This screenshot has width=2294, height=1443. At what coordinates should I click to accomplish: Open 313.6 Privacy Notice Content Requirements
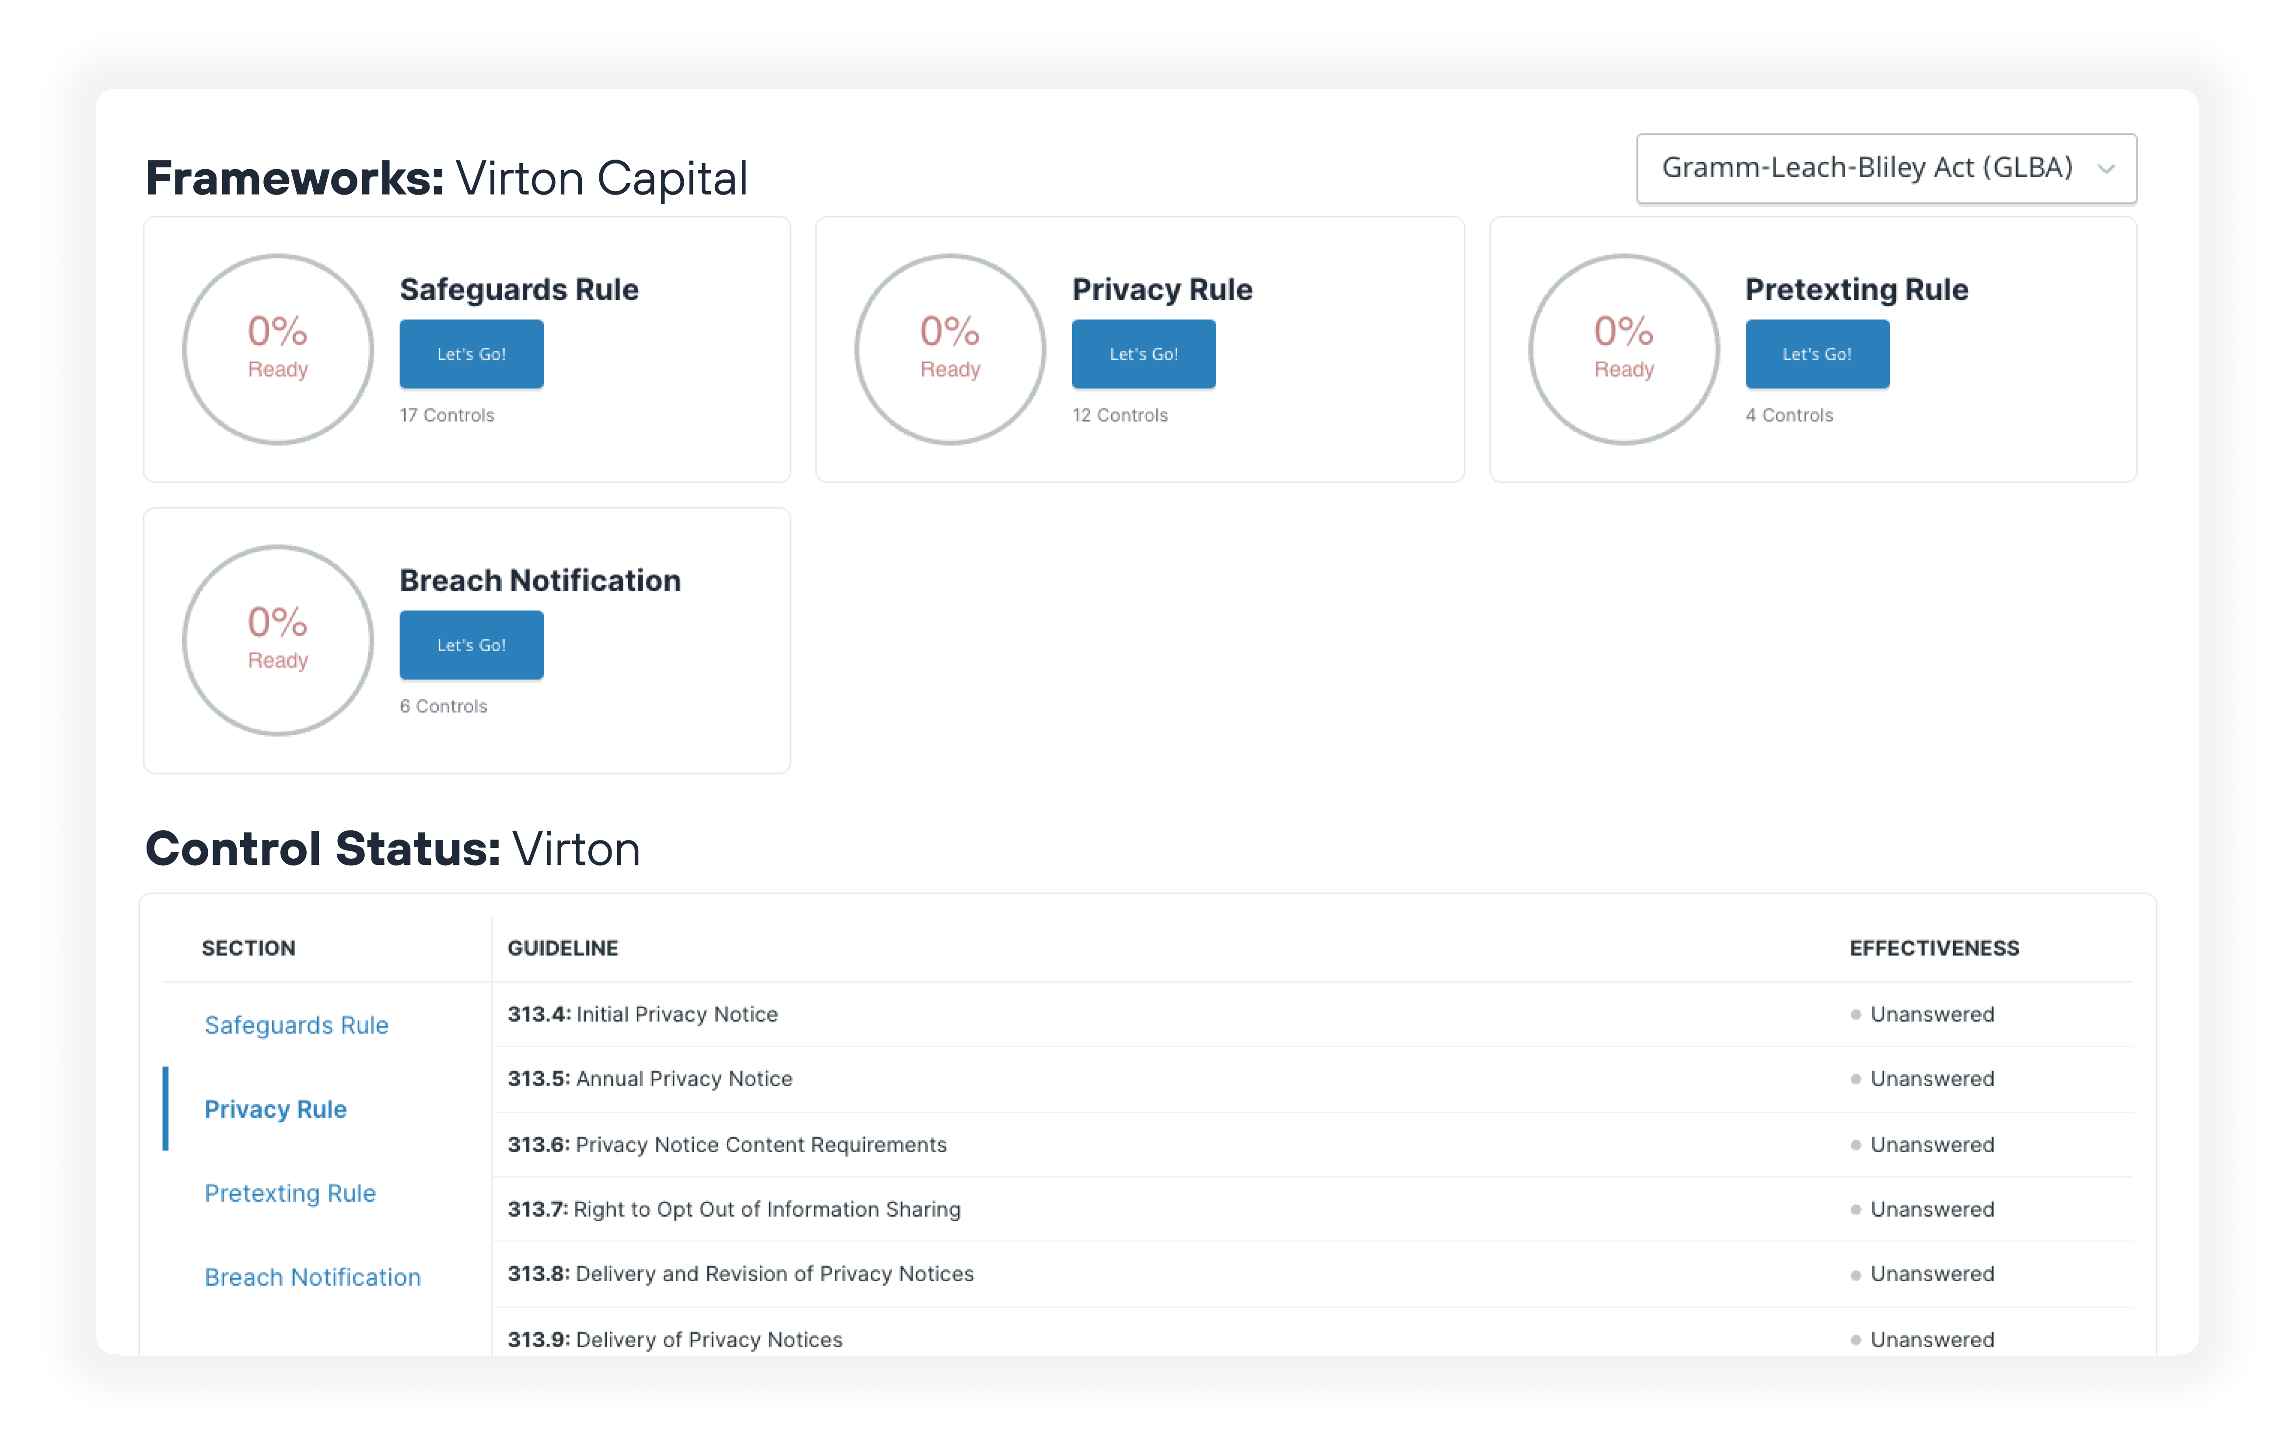pos(1312,1145)
